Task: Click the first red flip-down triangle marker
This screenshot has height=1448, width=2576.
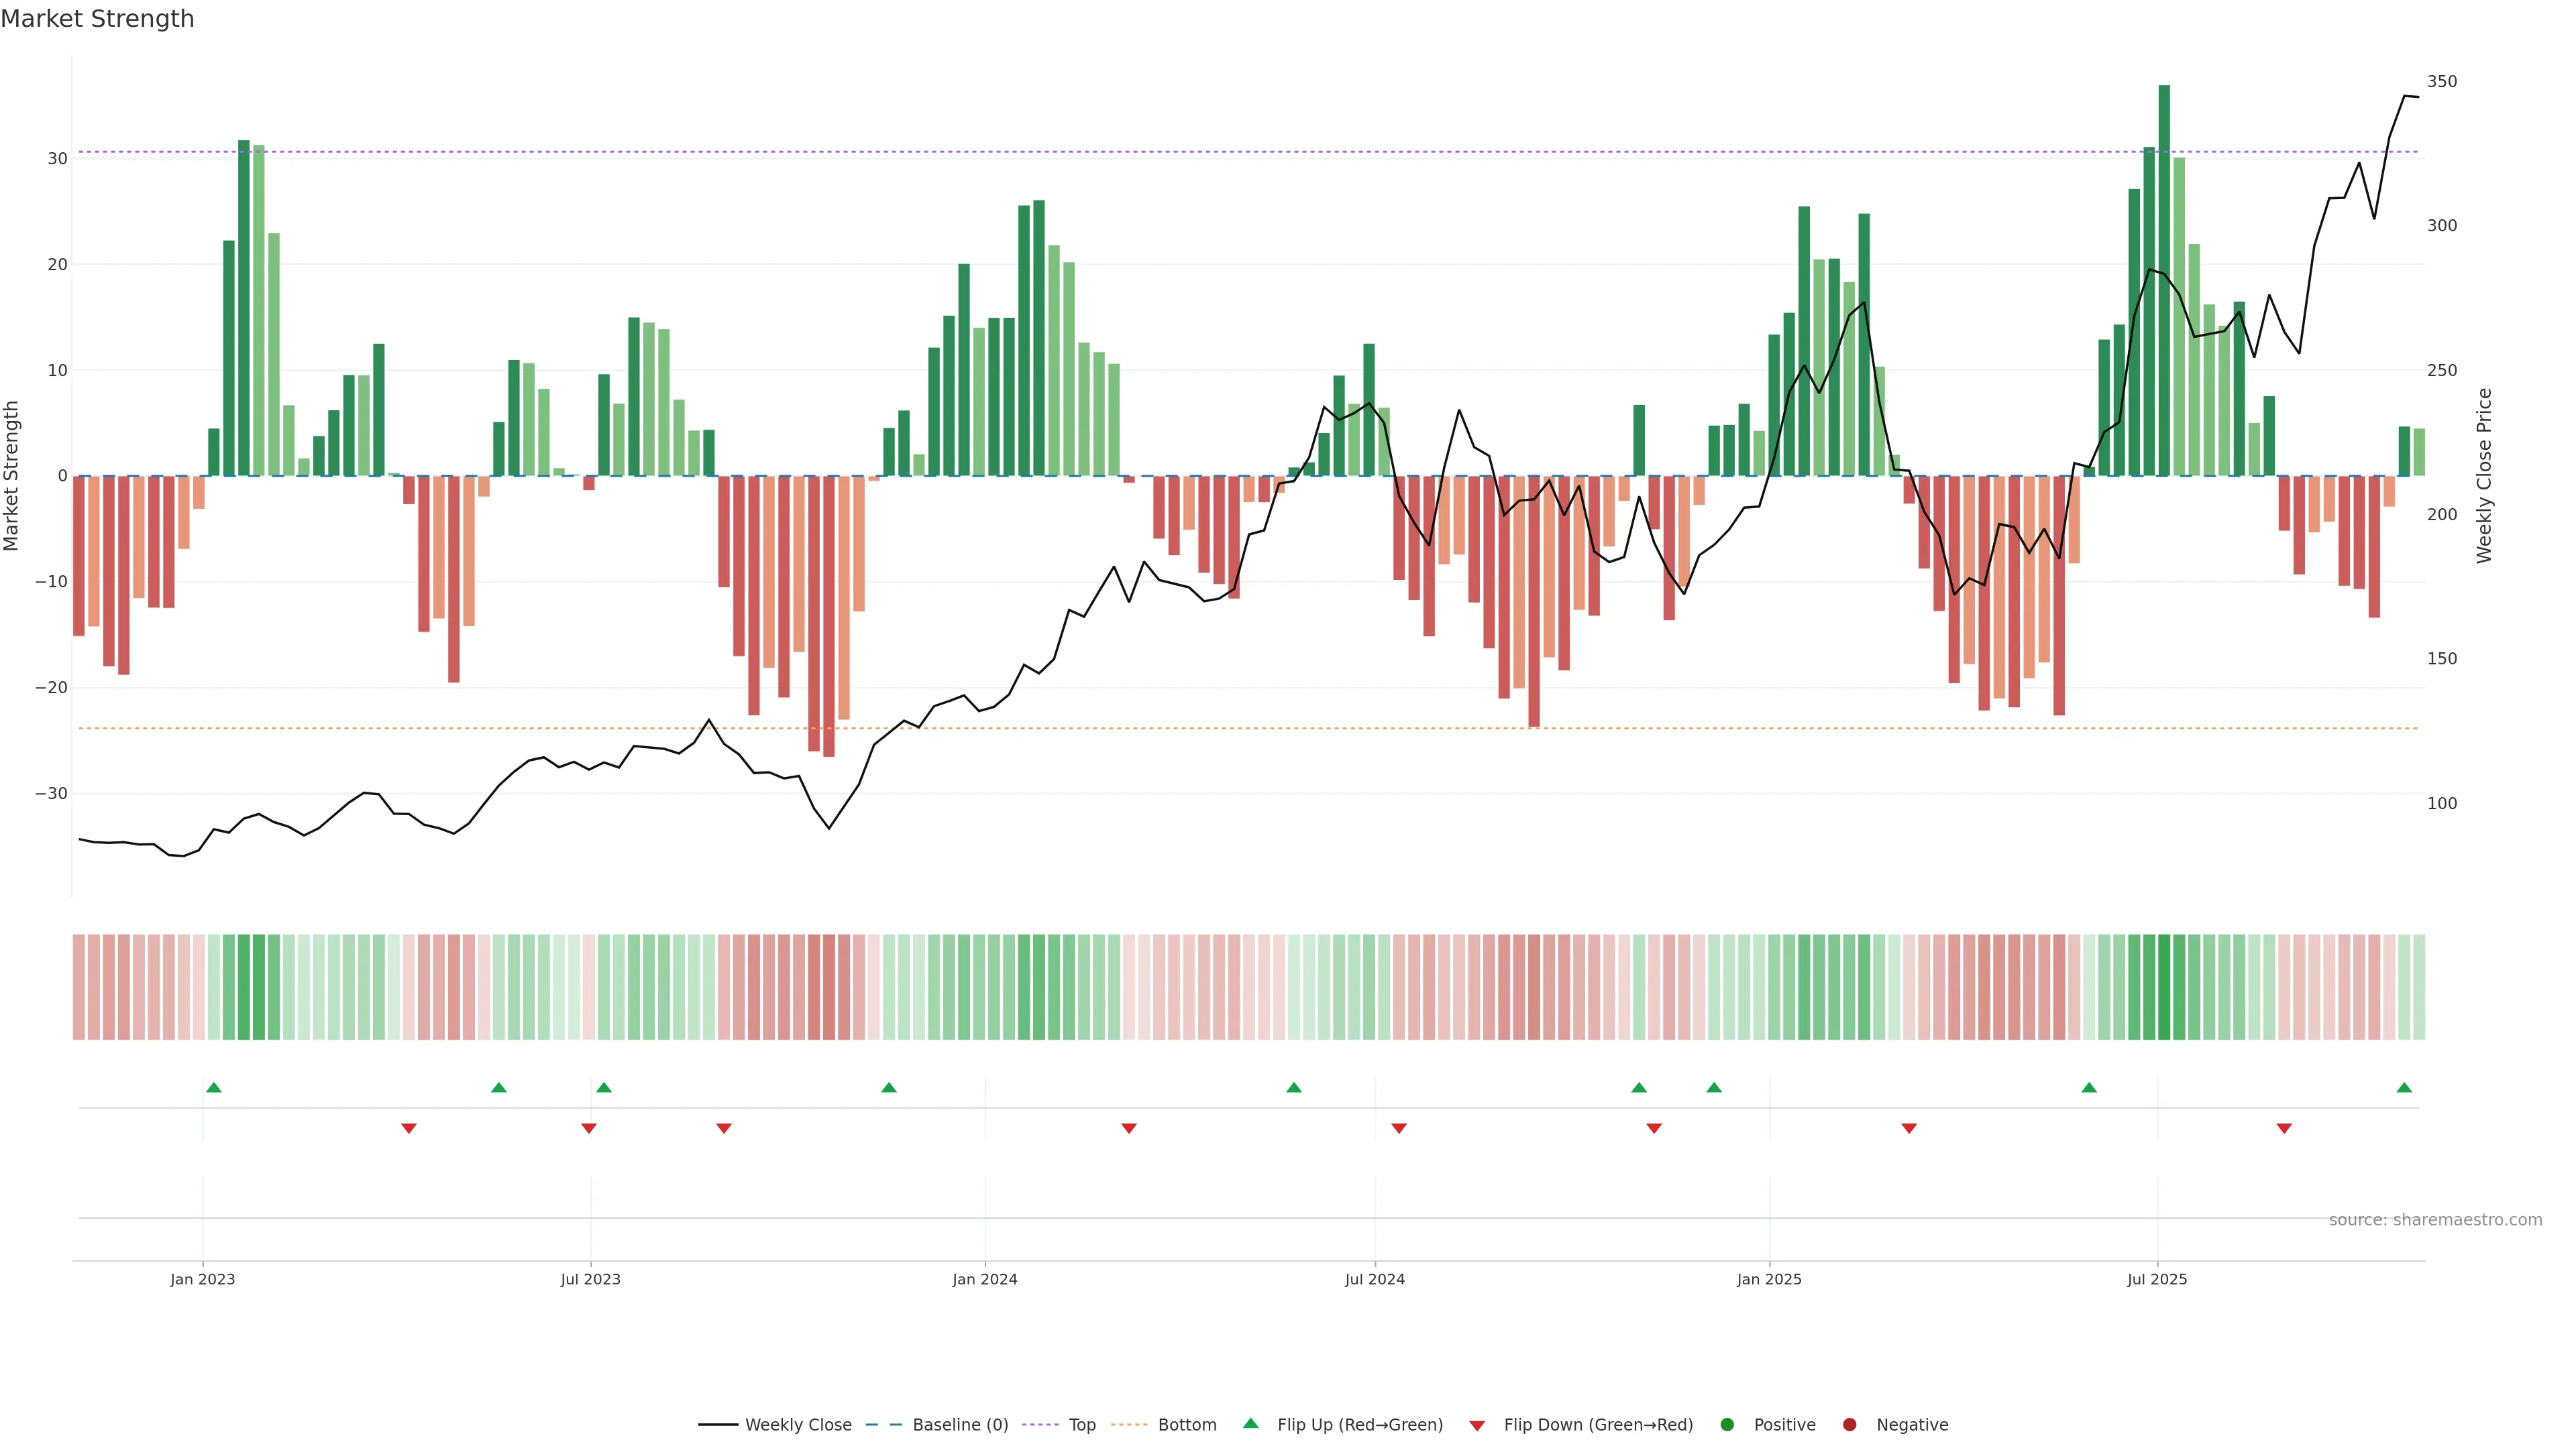Action: point(408,1128)
